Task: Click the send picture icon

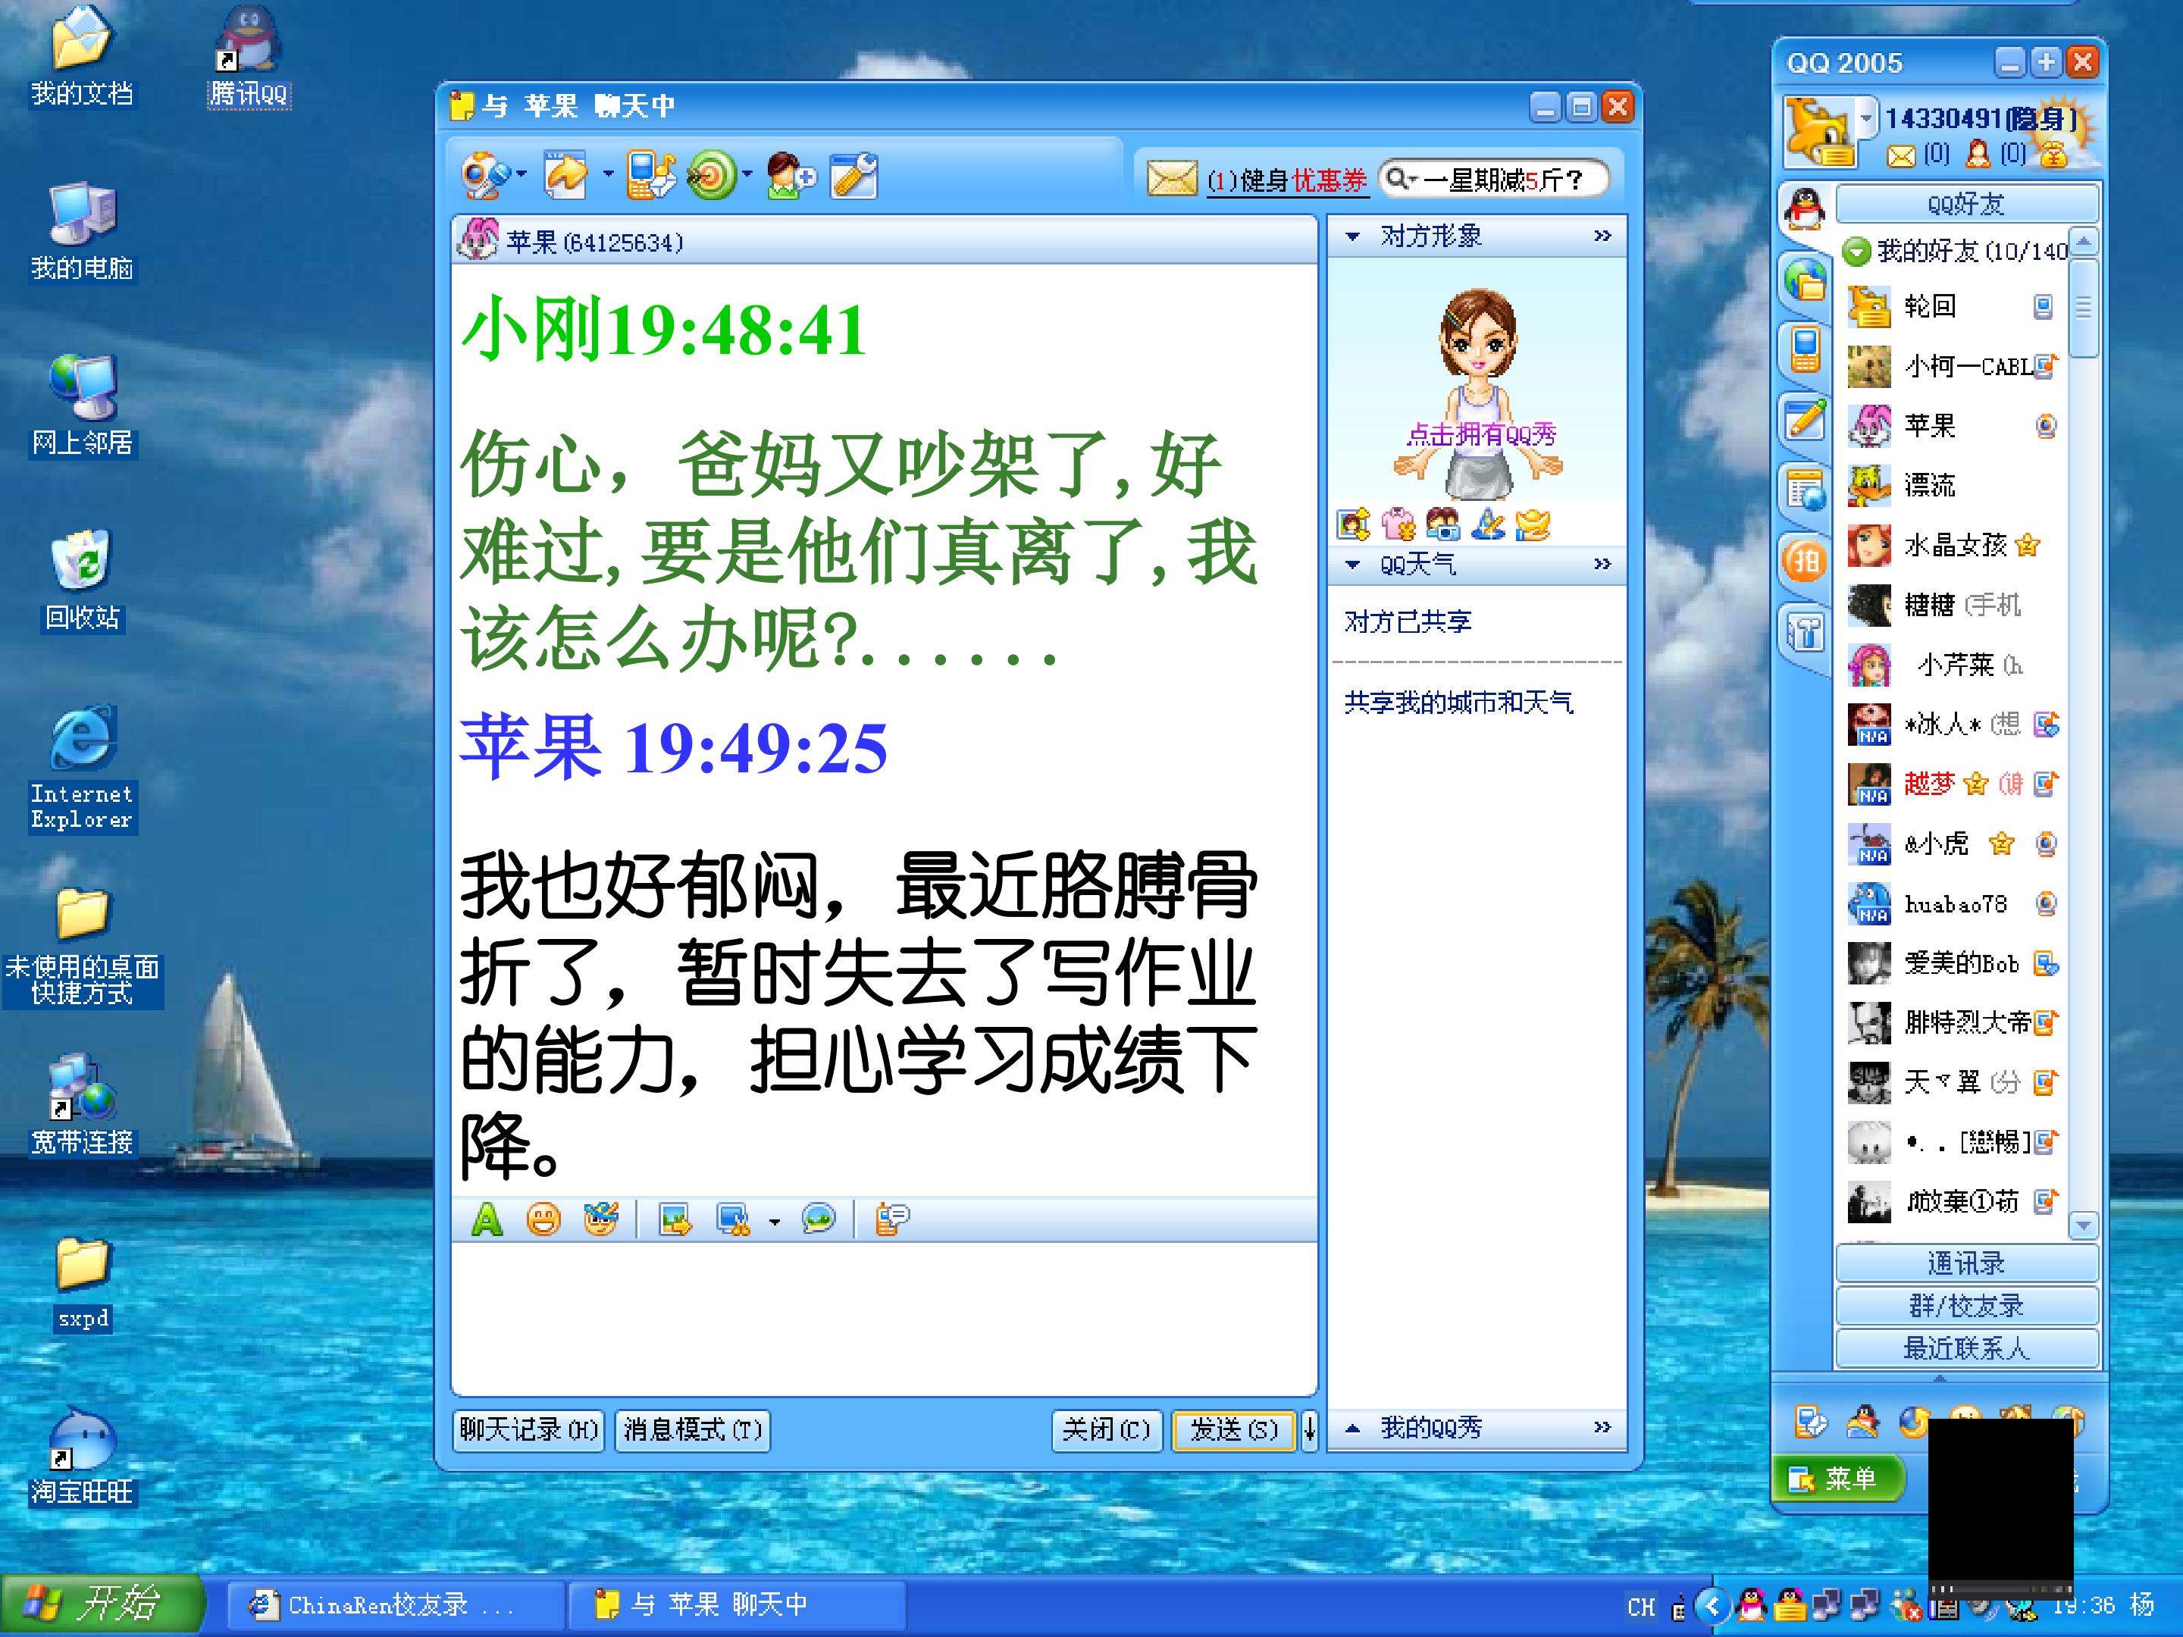Action: (676, 1219)
